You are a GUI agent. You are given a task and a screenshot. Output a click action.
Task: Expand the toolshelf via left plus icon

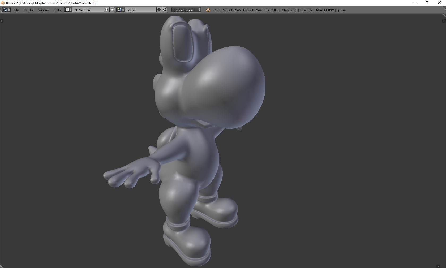pos(2,21)
